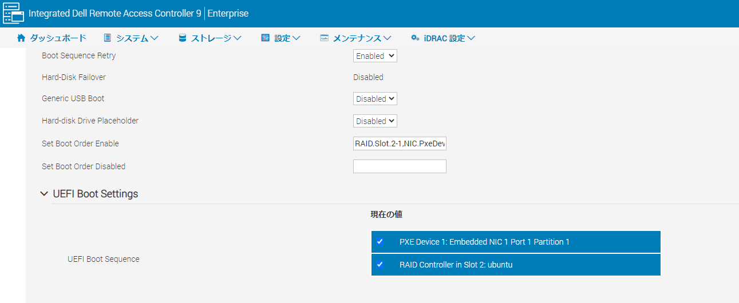The width and height of the screenshot is (739, 303).
Task: Click the 現在の値 column header
Action: point(386,214)
